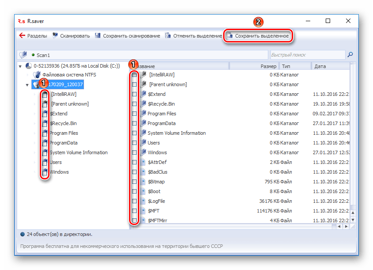The image size is (373, 270).
Task: Click the ProgramData folder icon in file list
Action: click(143, 123)
